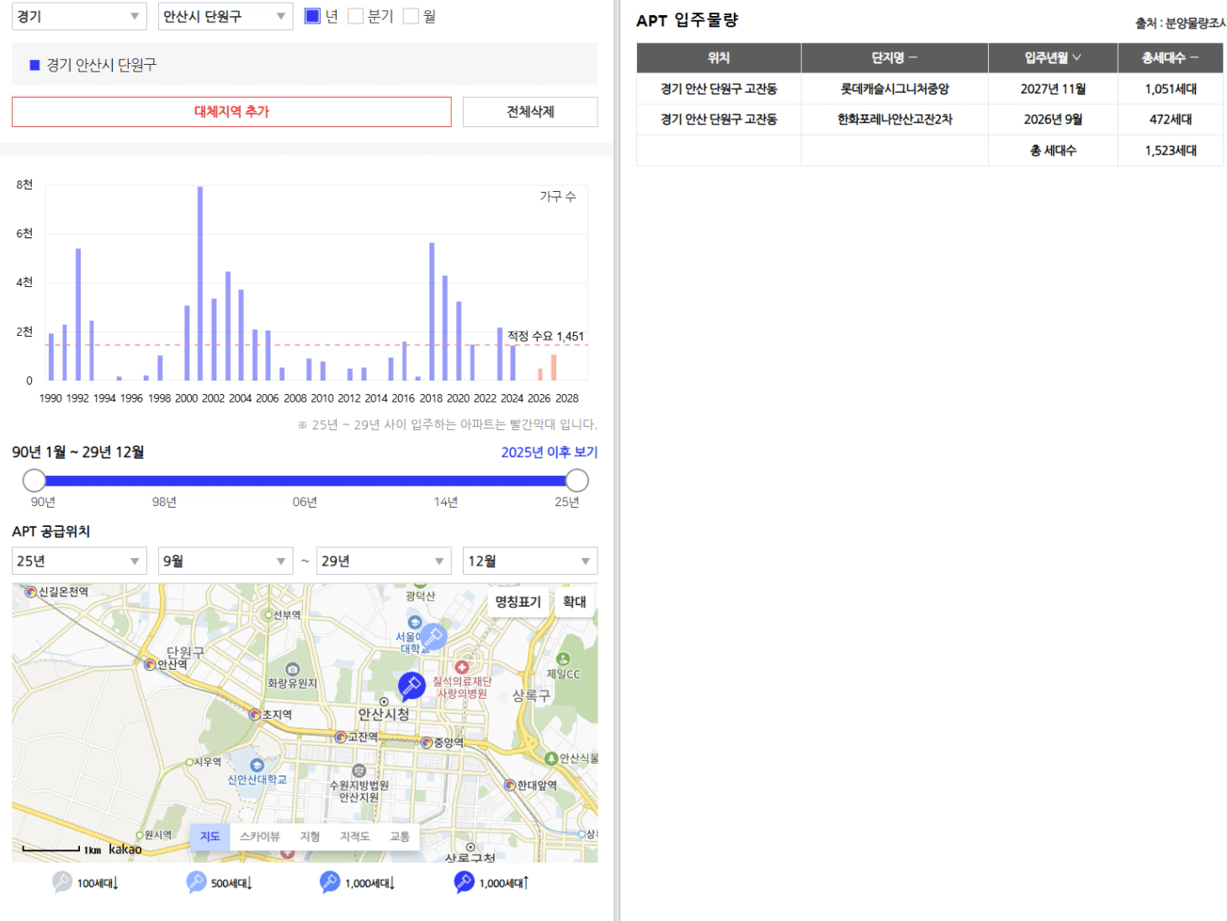Switch to the 지적도 cadastral tab
Image resolution: width=1227 pixels, height=921 pixels.
(354, 836)
